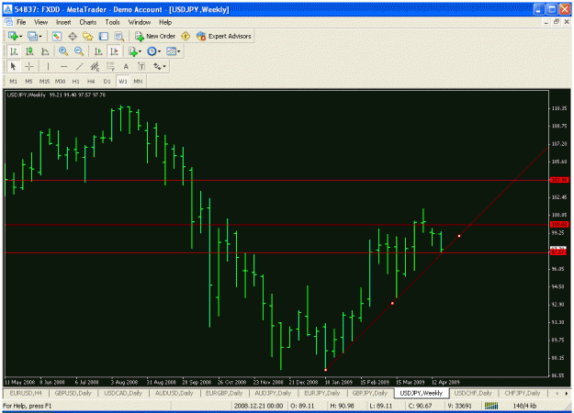The height and width of the screenshot is (413, 574).
Task: Open the Data Window crosshair-target icon
Action: tap(73, 36)
